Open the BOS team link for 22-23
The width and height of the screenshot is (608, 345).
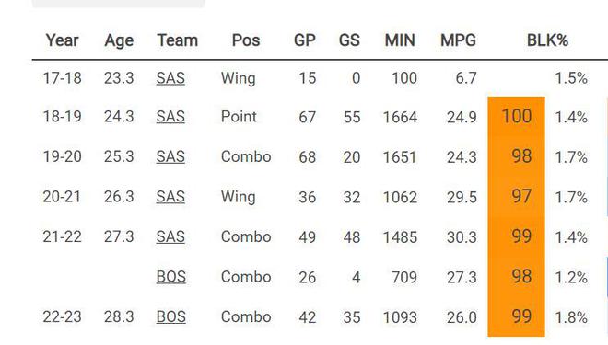(x=171, y=316)
